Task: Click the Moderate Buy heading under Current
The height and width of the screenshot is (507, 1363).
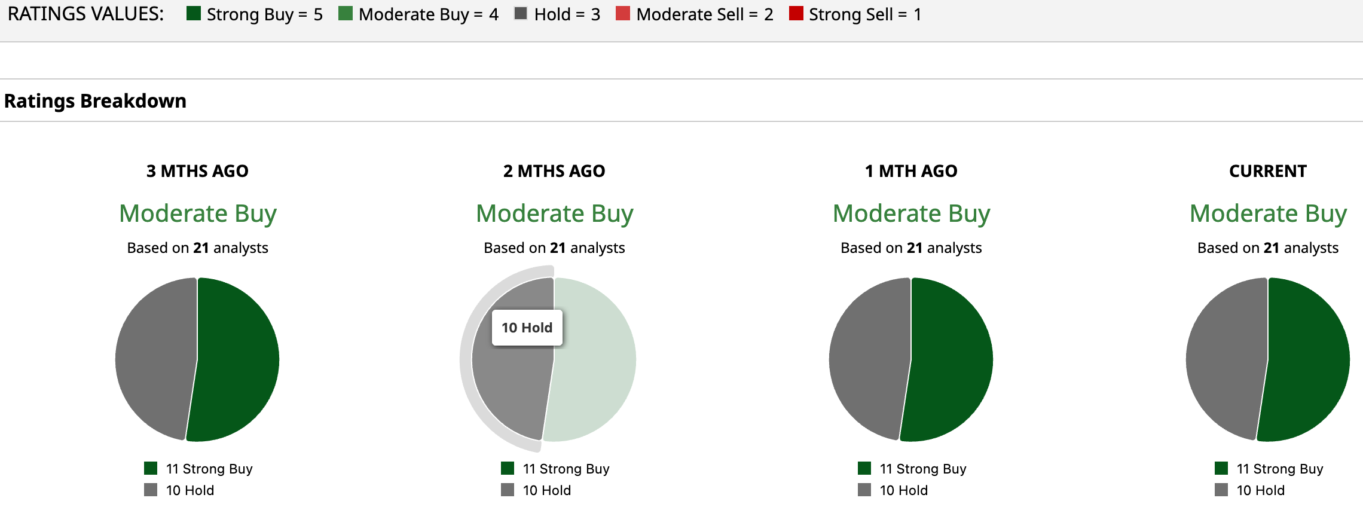Action: coord(1268,213)
